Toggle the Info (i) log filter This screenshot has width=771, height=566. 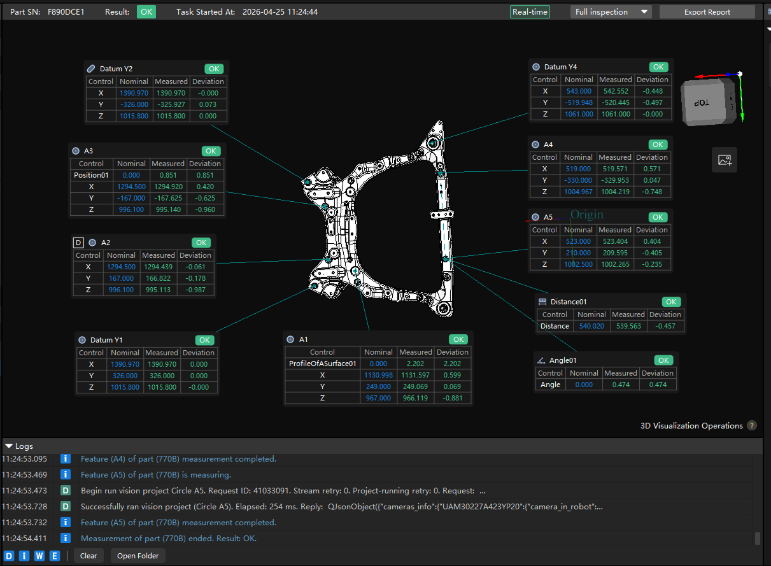tap(24, 556)
